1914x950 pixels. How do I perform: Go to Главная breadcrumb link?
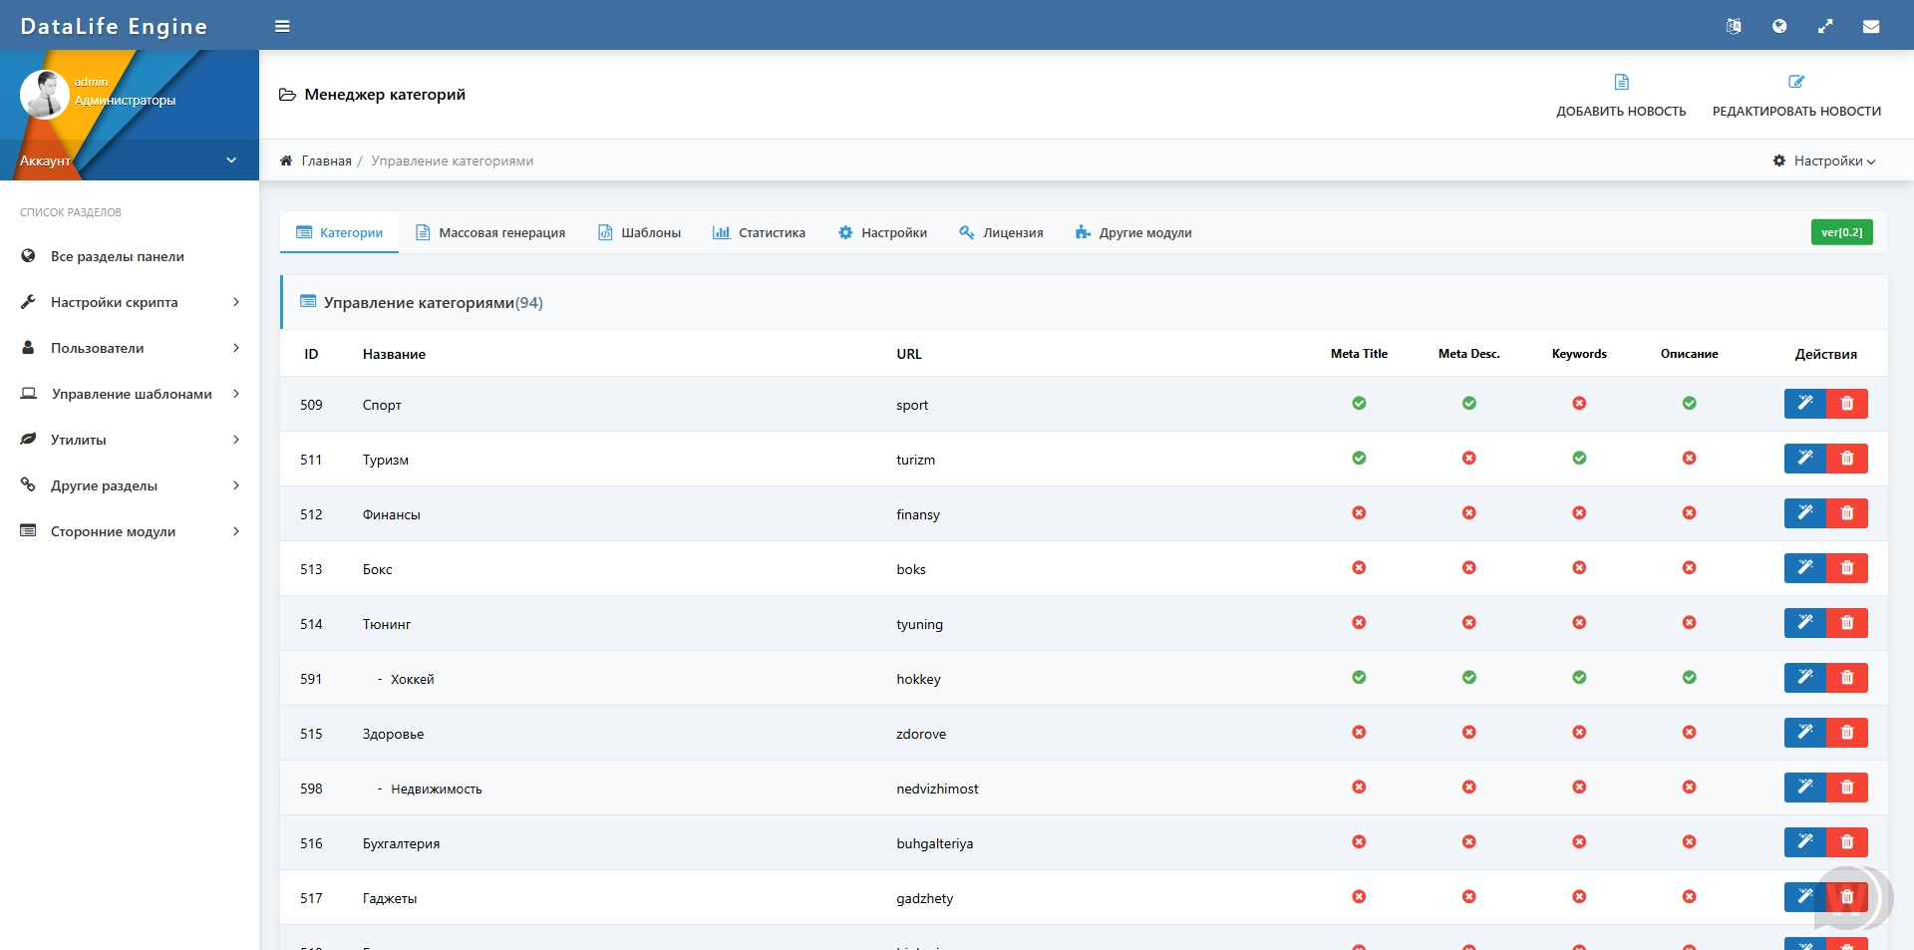click(x=326, y=160)
